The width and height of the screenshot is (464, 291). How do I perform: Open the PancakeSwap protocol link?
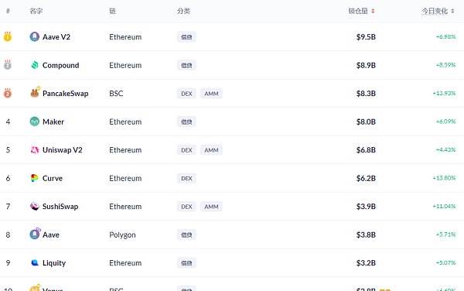coord(66,93)
